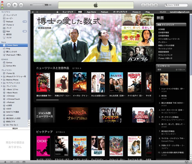The height and width of the screenshot is (164, 192).
Task: Switch to album list view button
Action: [x=147, y=5]
